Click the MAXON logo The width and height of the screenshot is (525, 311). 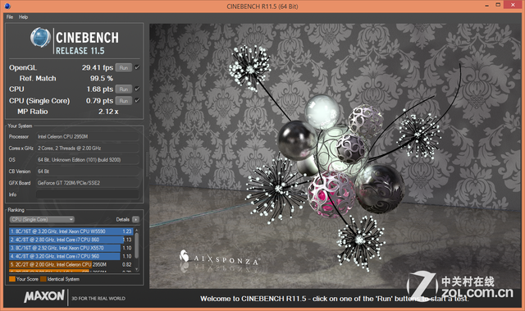coord(43,296)
